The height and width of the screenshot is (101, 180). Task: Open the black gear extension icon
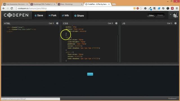(145, 8)
